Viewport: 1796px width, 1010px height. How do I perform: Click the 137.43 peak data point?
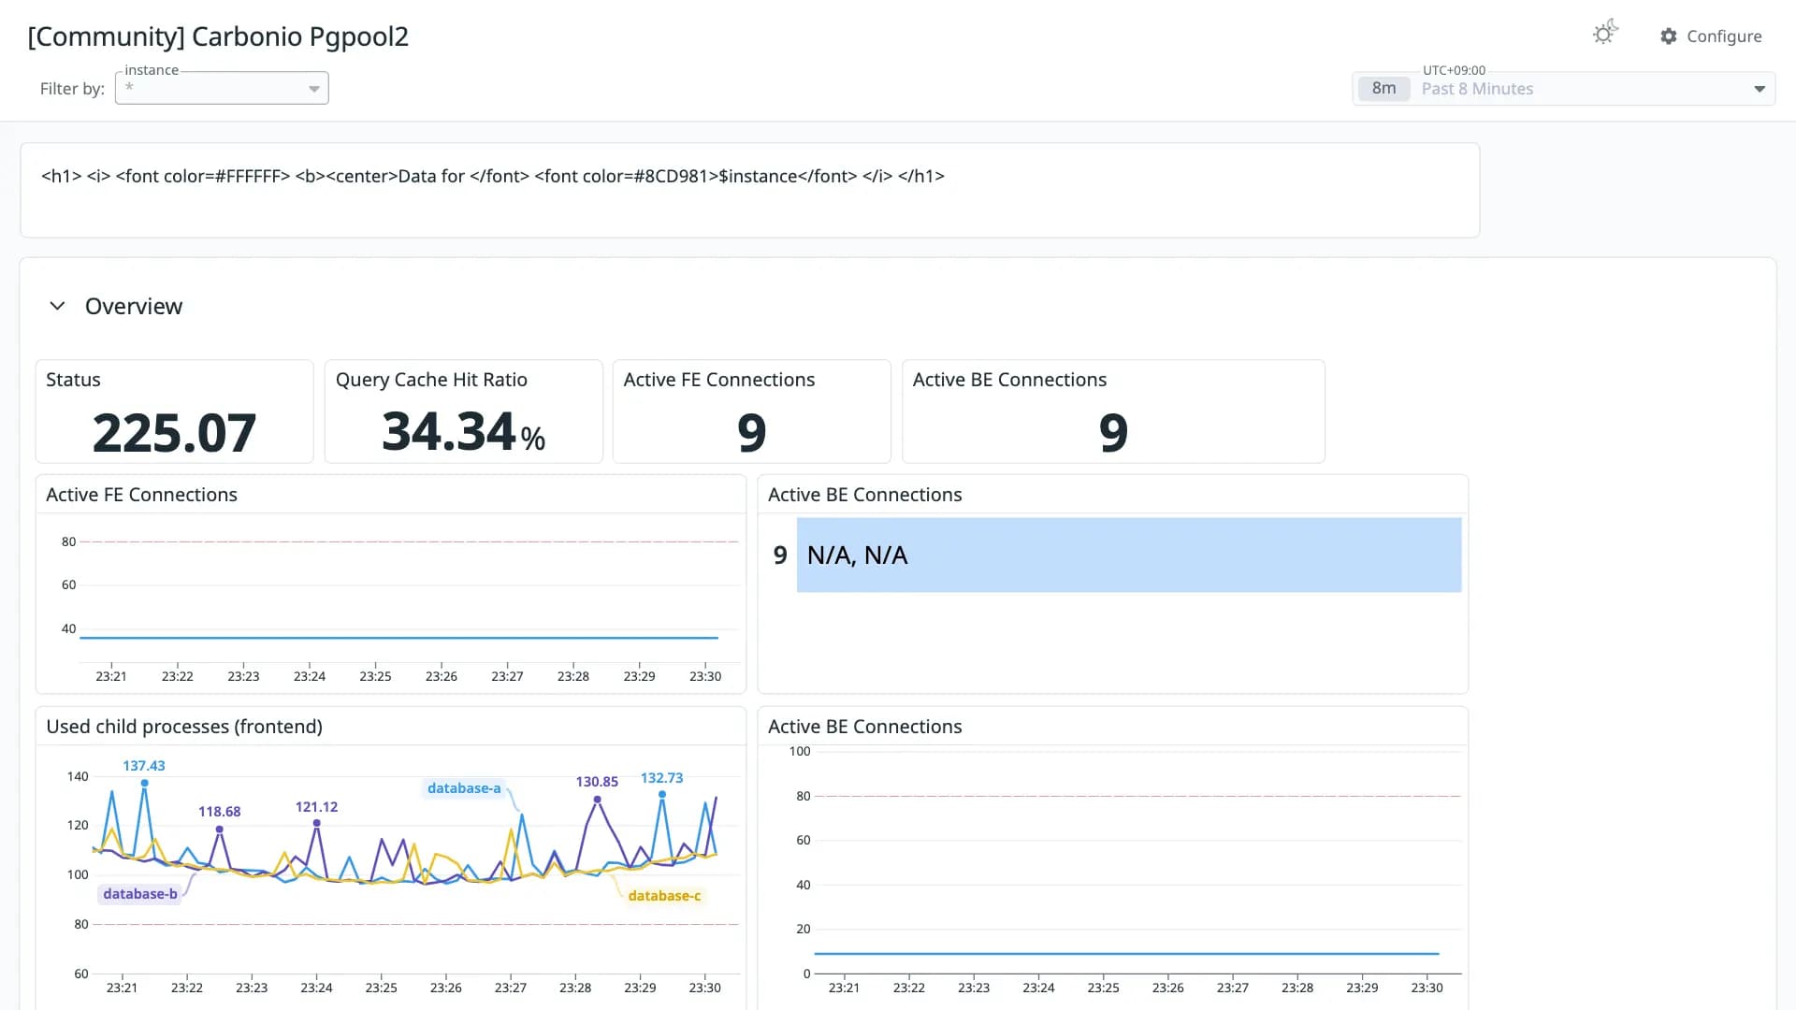(x=144, y=783)
